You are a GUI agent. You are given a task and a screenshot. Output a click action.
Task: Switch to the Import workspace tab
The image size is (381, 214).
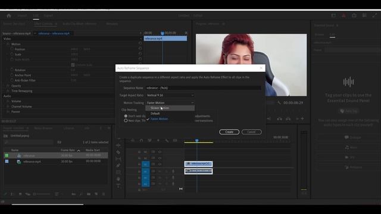22,15
